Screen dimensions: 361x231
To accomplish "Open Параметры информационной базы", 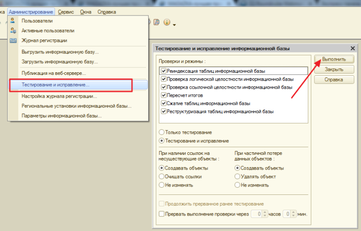I will pos(78,116).
